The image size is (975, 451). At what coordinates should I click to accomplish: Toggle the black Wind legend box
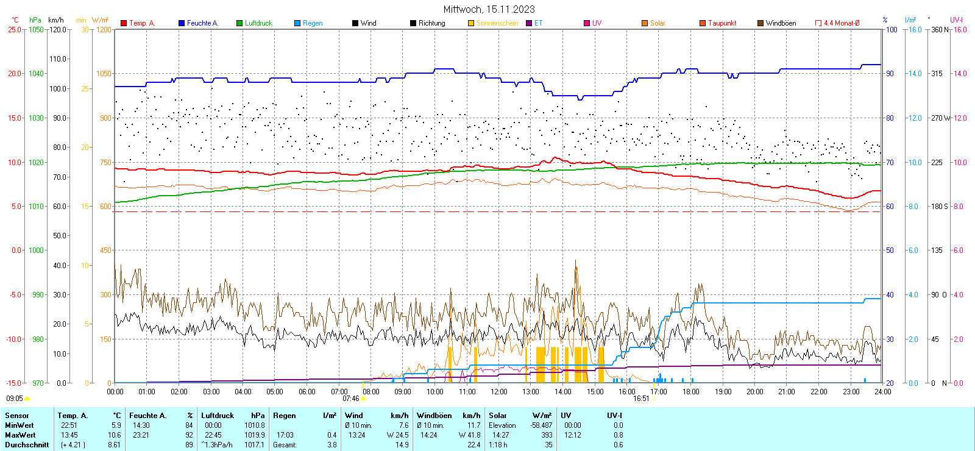coord(355,23)
